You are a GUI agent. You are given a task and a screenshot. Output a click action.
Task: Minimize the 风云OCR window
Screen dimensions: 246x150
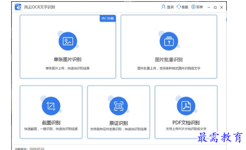coord(209,7)
